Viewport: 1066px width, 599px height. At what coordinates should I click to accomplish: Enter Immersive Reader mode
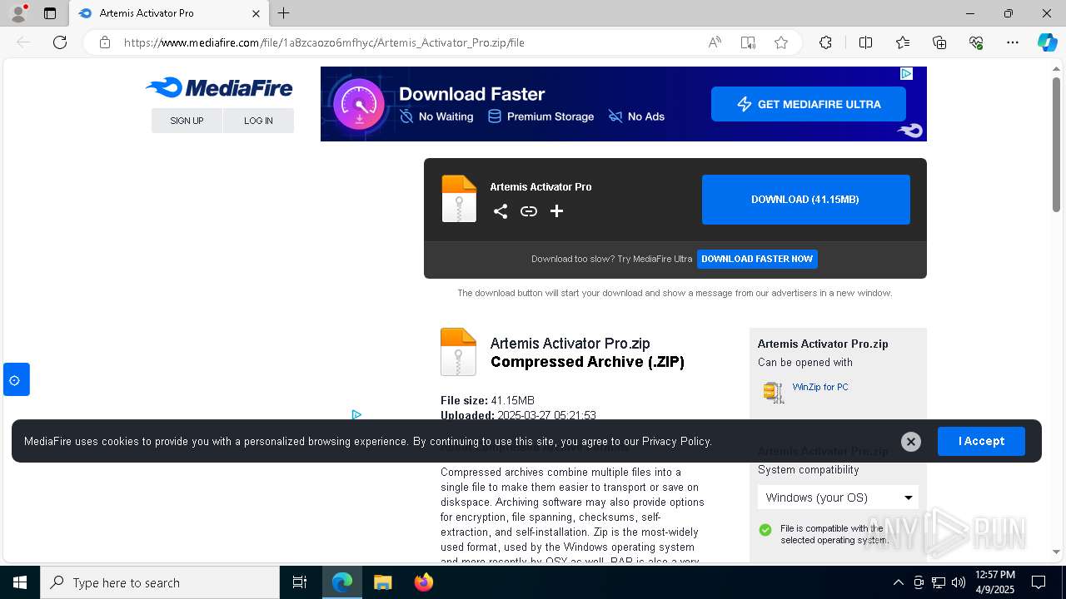pyautogui.click(x=748, y=42)
